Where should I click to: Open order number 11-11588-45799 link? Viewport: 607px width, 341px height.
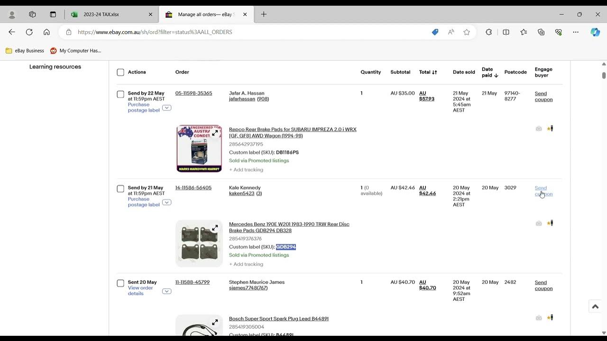pos(193,282)
